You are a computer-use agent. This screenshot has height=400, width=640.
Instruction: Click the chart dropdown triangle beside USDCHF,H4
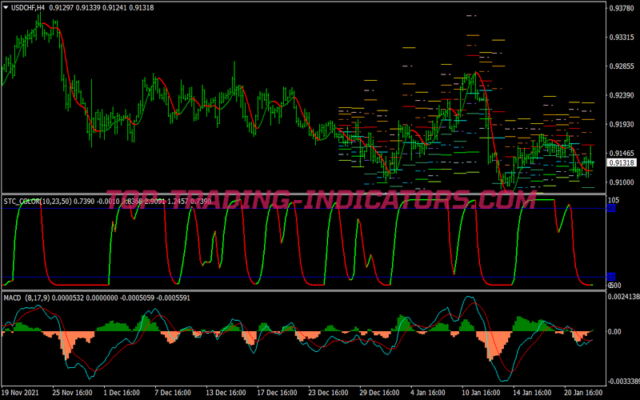[6, 7]
